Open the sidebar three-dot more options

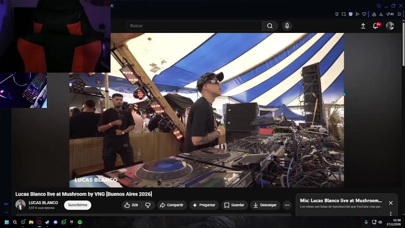pos(6,212)
